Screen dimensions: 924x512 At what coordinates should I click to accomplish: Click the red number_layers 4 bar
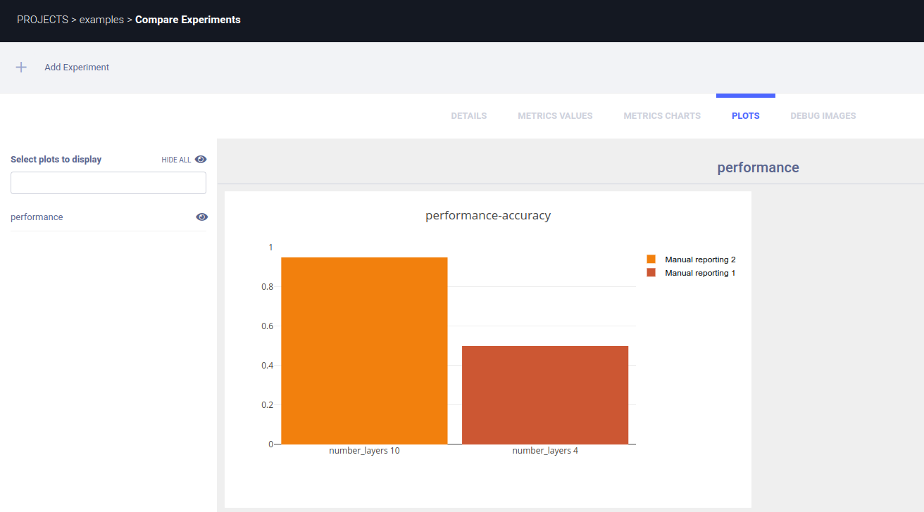click(x=544, y=395)
